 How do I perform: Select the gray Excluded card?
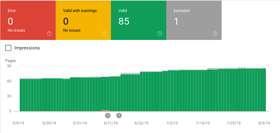click(194, 20)
